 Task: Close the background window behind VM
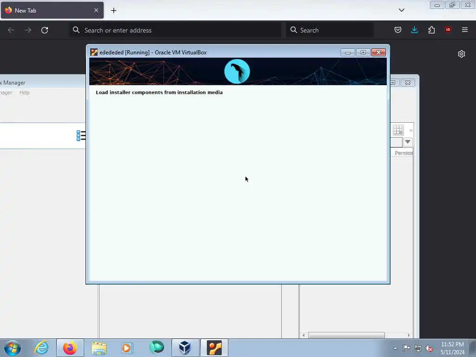click(408, 83)
